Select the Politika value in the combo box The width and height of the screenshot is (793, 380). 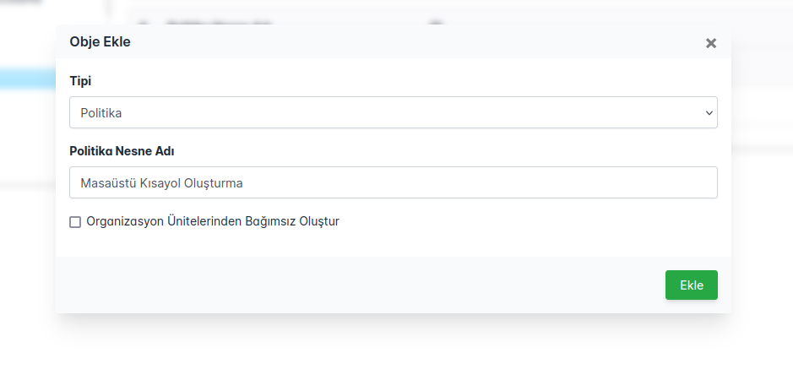101,112
